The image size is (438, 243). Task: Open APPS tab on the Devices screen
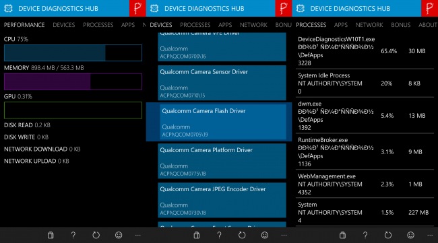pyautogui.click(x=225, y=25)
